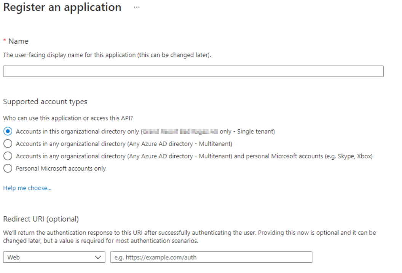Screen dimensions: 402x273
Task: Click the ellipsis next to "Register an application"
Action: [136, 7]
